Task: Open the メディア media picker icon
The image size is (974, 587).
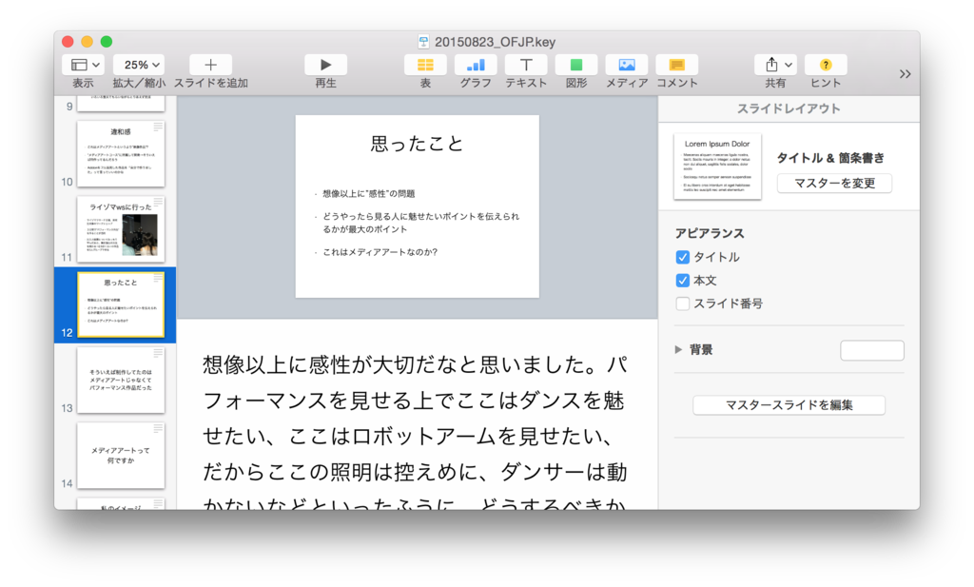Action: [x=627, y=65]
